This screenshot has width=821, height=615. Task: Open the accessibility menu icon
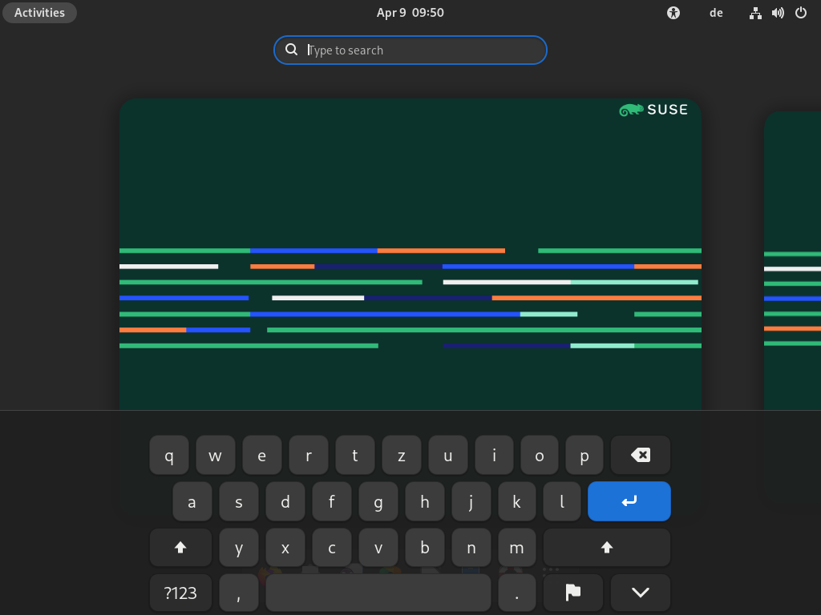[x=673, y=13]
